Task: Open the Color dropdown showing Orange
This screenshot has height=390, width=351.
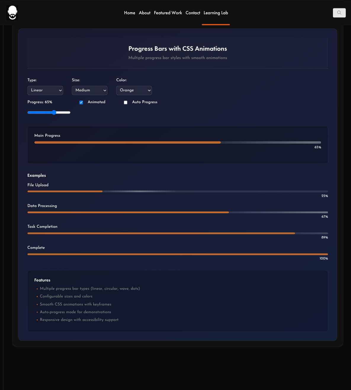Action: 134,90
